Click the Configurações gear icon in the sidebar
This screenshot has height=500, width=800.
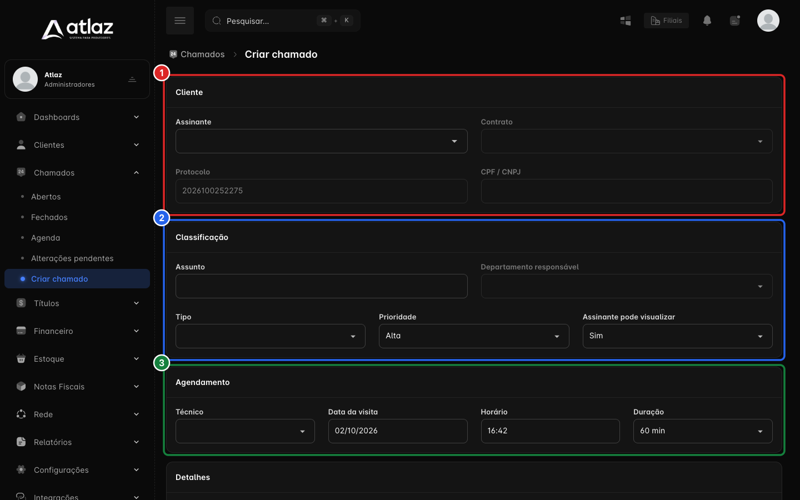pyautogui.click(x=21, y=470)
